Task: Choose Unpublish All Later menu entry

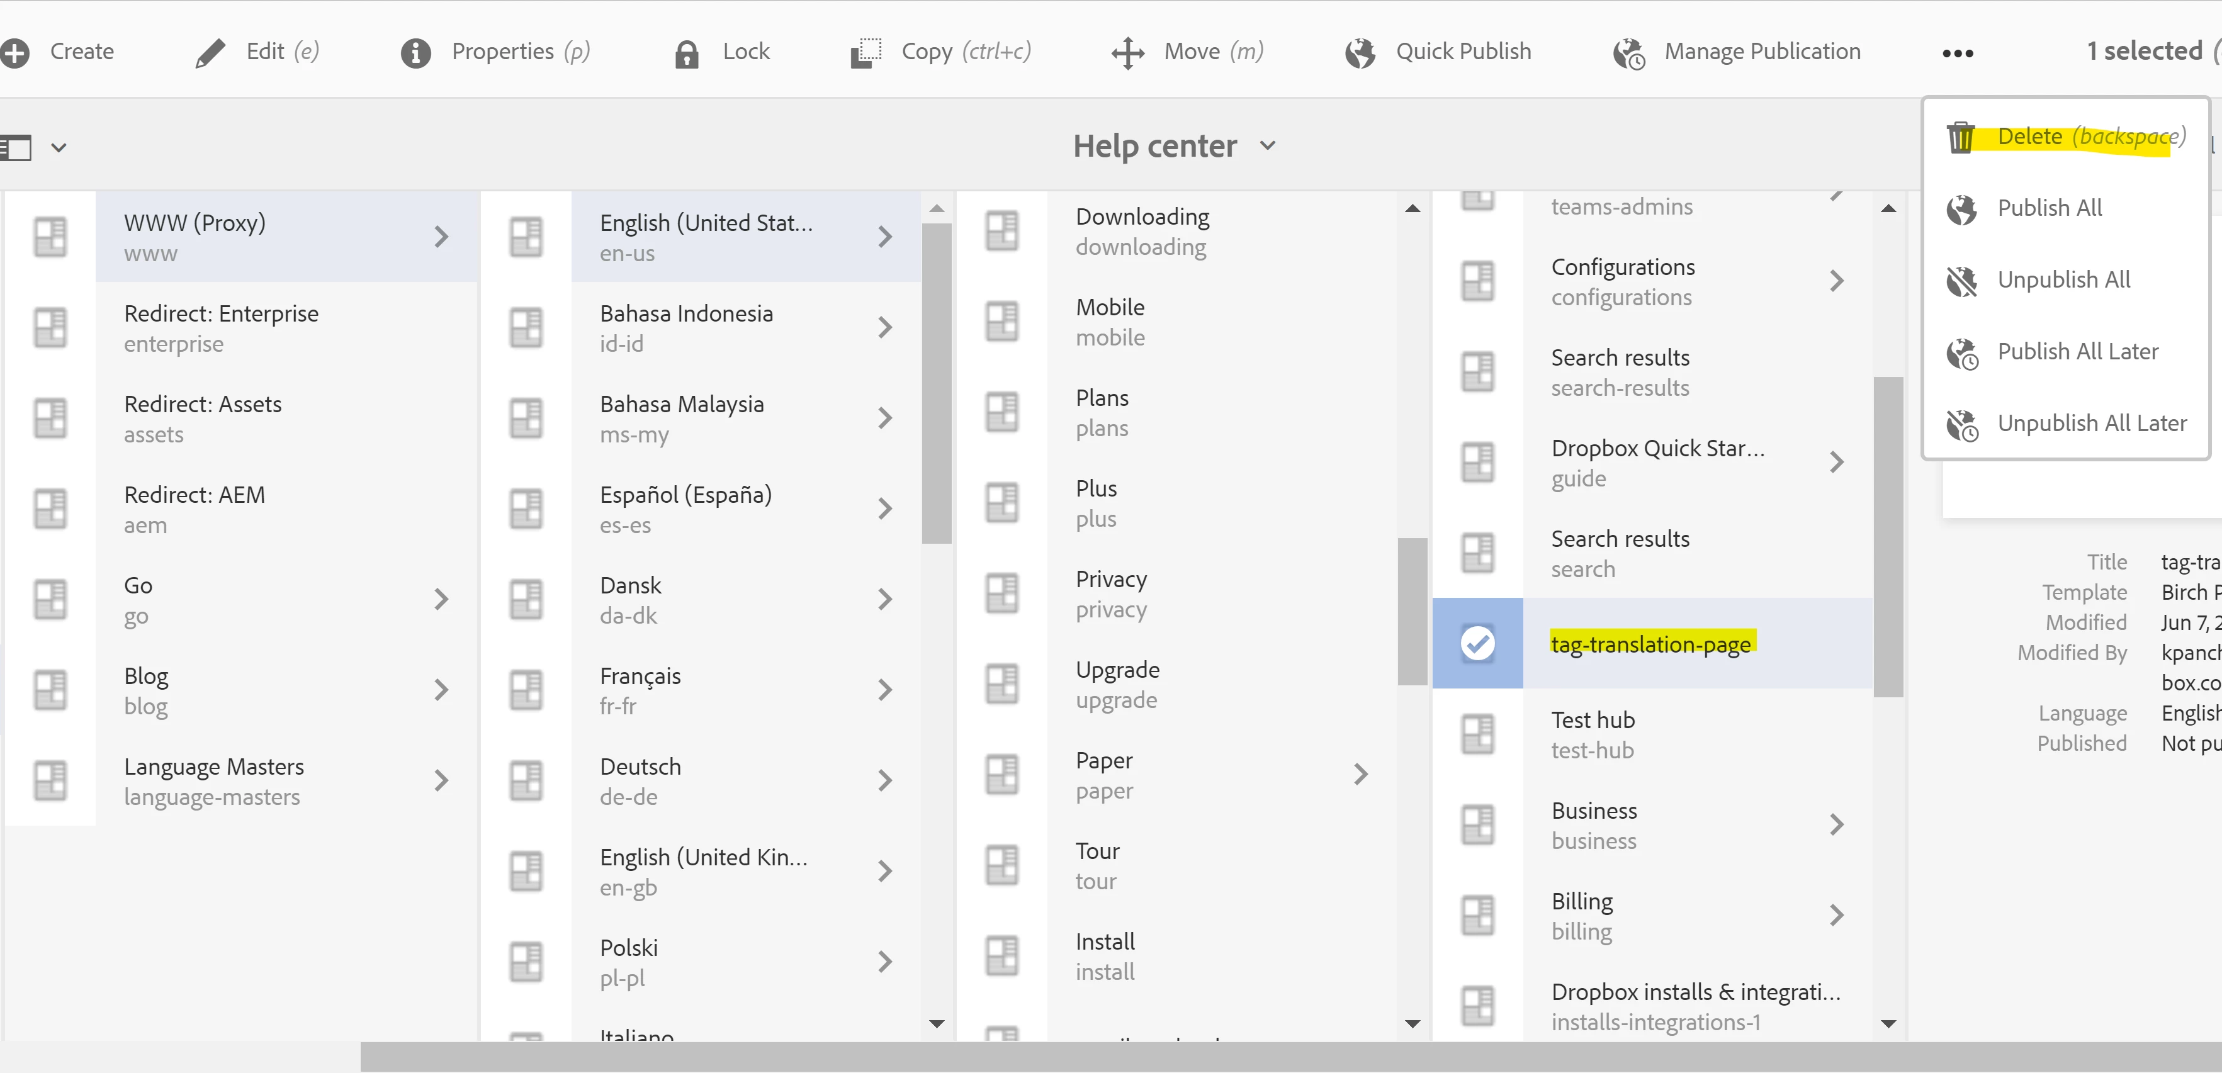Action: click(x=2091, y=424)
